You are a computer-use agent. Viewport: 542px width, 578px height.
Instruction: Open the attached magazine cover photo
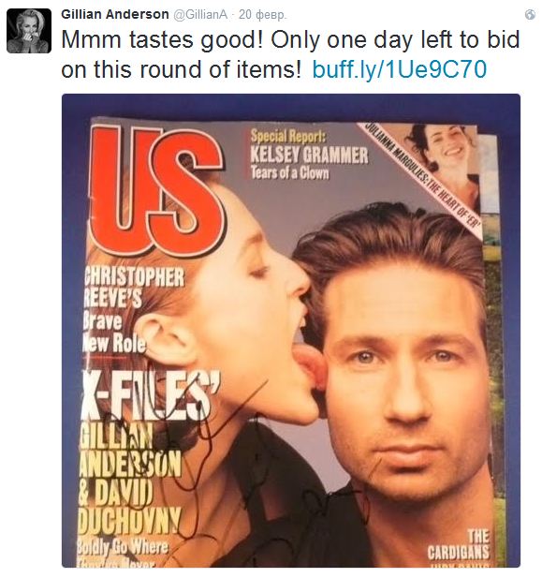[x=291, y=331]
